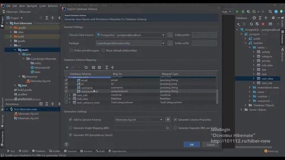Open the Terminal tool window
The width and height of the screenshot is (285, 160).
click(70, 151)
